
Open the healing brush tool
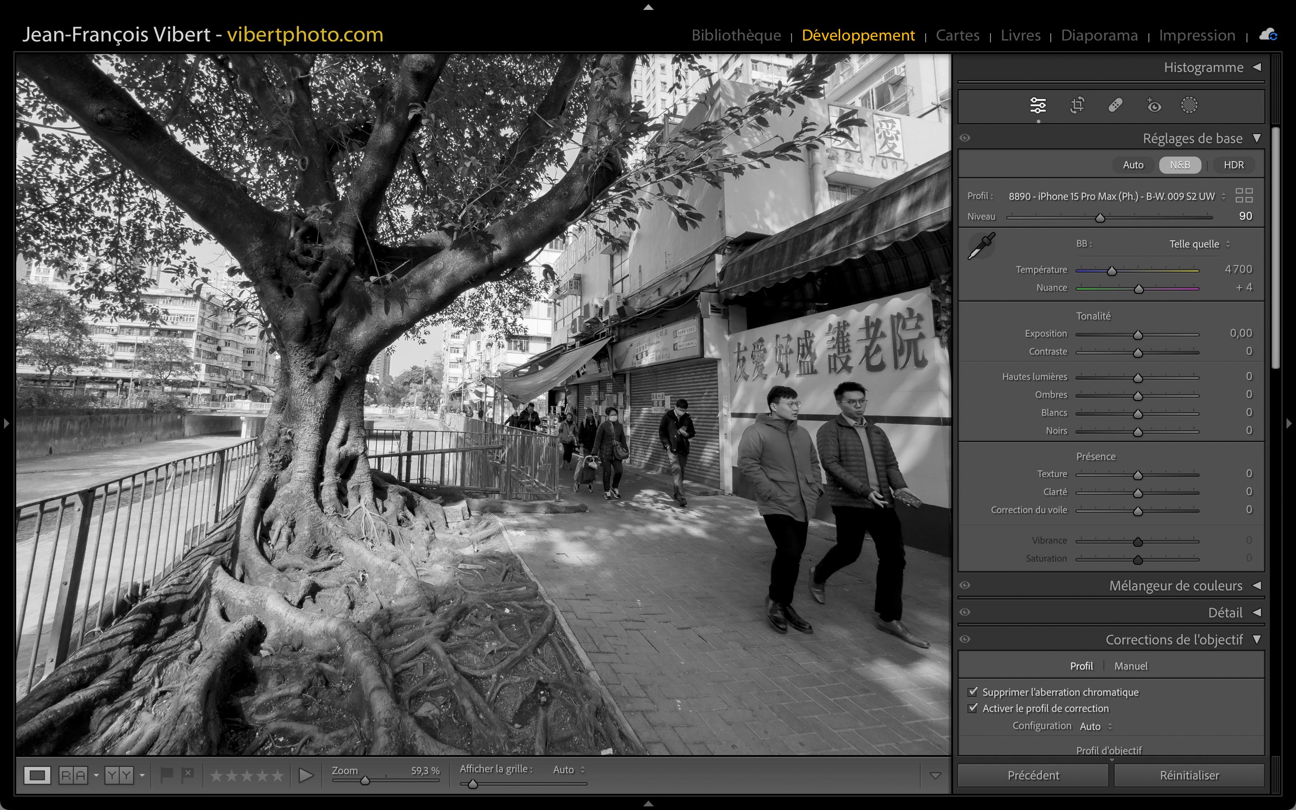click(1115, 105)
